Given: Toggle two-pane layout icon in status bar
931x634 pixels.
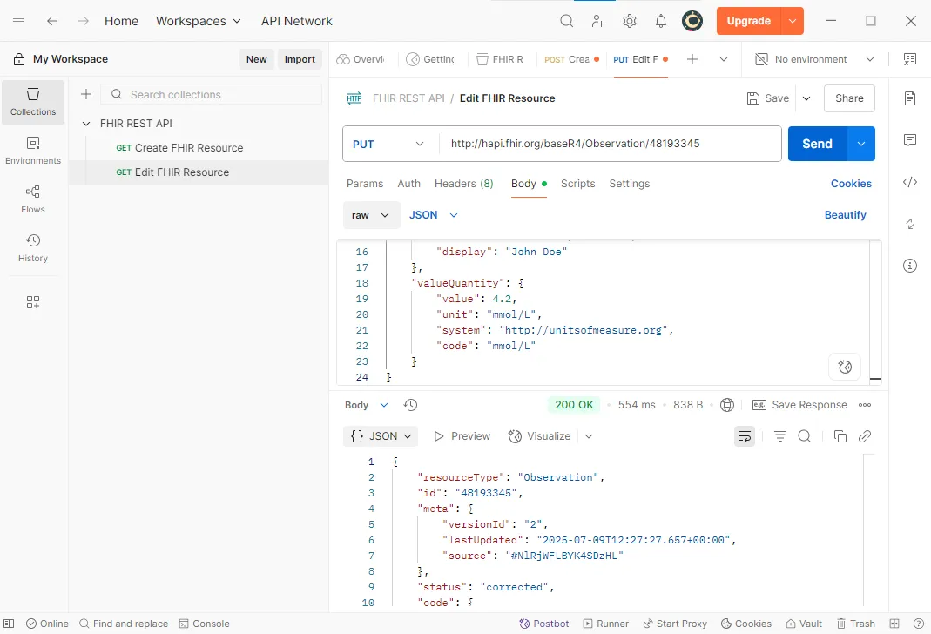Looking at the screenshot, I should tap(894, 624).
